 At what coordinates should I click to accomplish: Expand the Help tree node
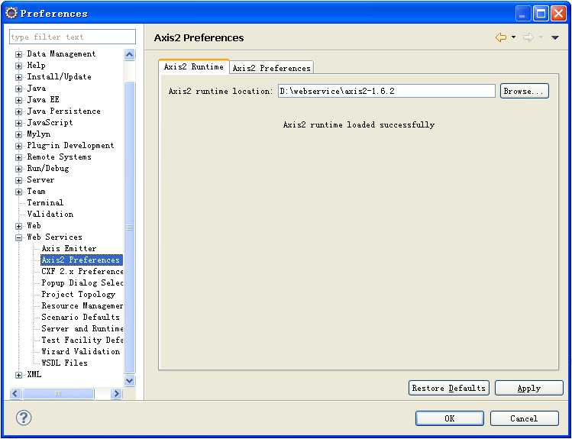pos(18,66)
